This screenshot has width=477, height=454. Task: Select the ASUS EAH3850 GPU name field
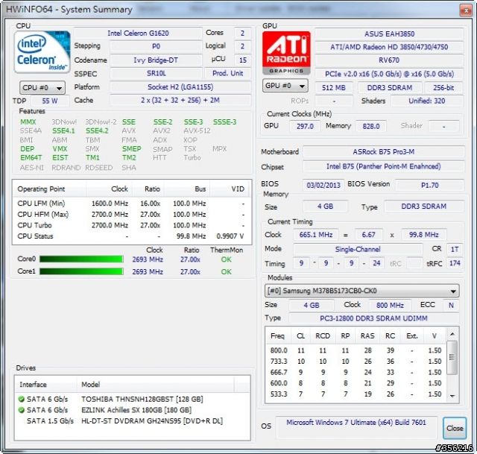pos(389,34)
